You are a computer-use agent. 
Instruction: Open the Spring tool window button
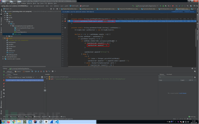63,117
